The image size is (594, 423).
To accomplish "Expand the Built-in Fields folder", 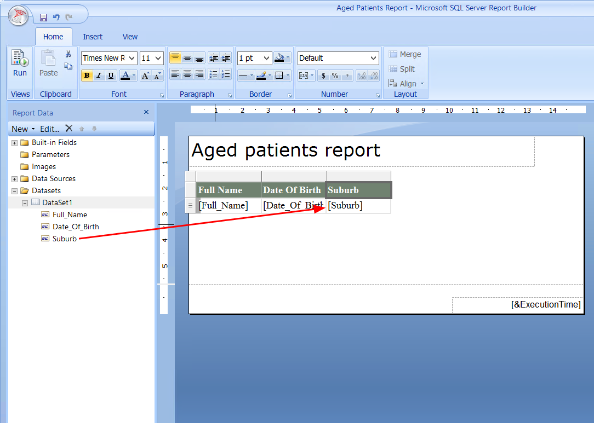I will pos(14,143).
